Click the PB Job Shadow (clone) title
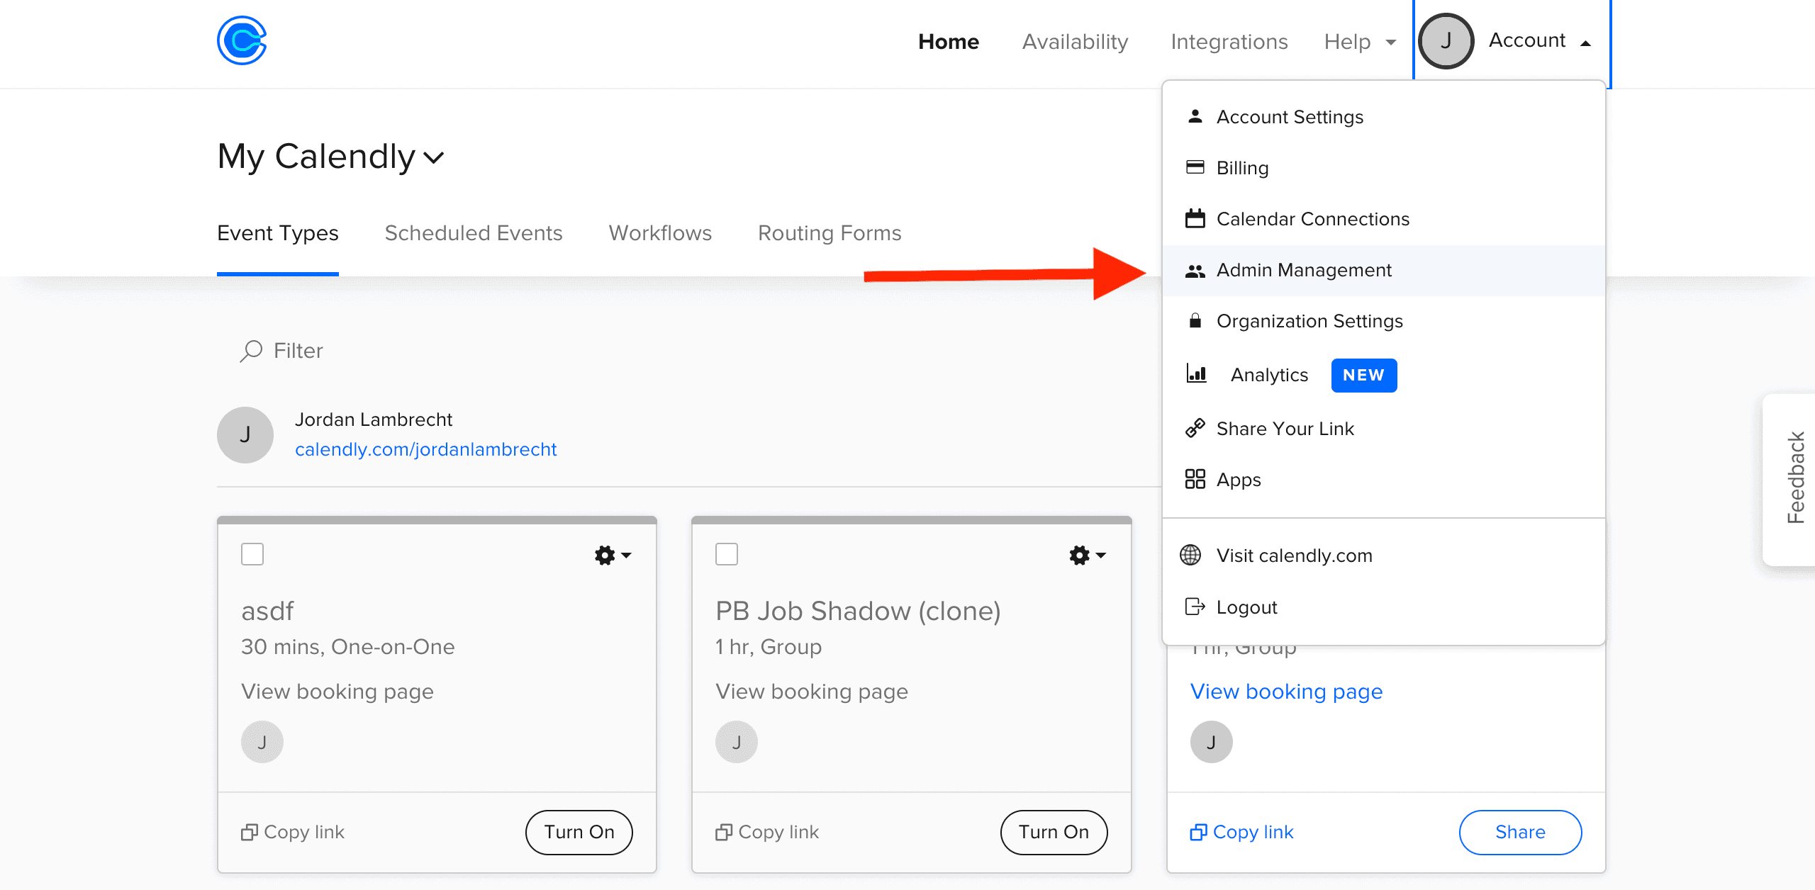The height and width of the screenshot is (890, 1815). tap(858, 611)
